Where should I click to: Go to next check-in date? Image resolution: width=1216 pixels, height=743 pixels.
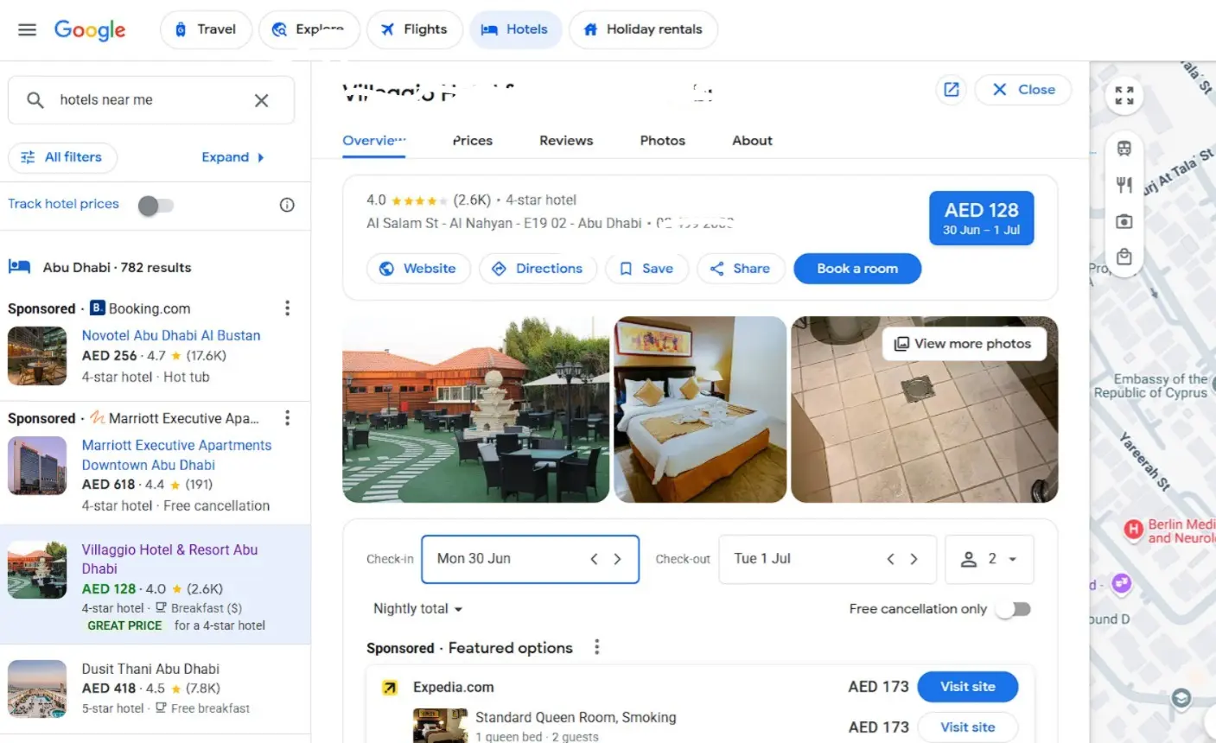617,559
